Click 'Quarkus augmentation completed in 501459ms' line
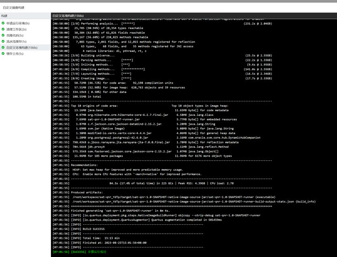The image size is (337, 257). [137, 220]
